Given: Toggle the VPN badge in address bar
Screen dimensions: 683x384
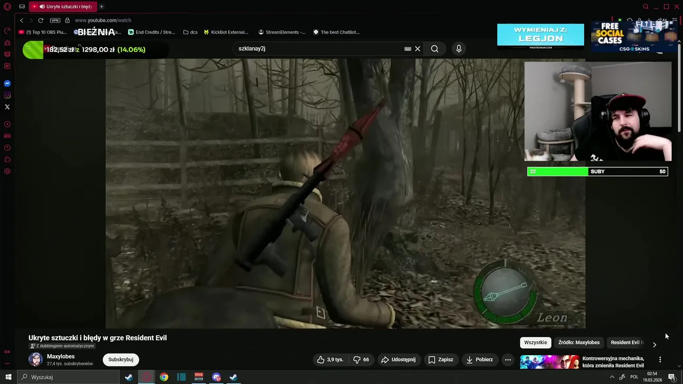Looking at the screenshot, I should (x=55, y=20).
